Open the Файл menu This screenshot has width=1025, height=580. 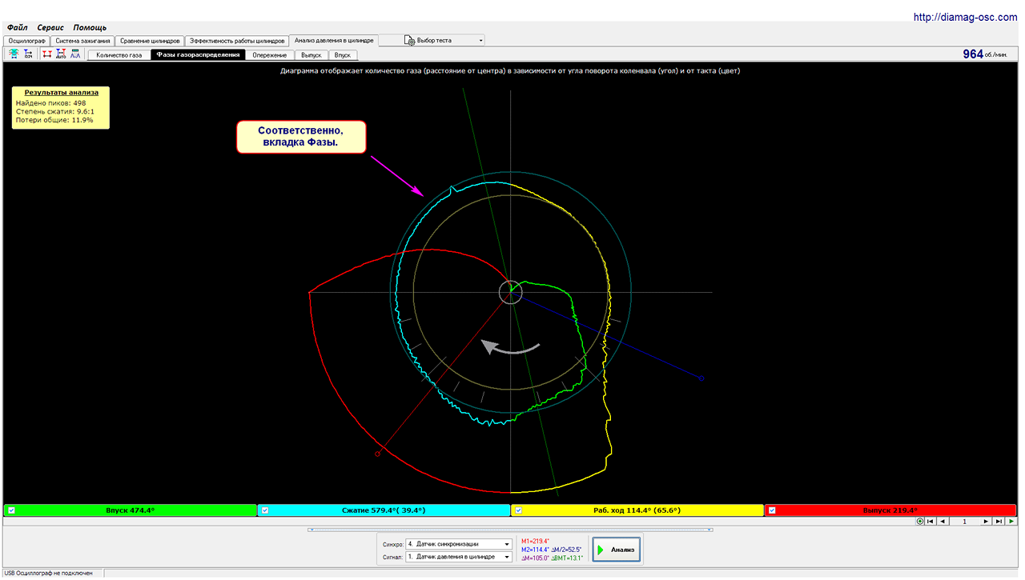click(18, 27)
